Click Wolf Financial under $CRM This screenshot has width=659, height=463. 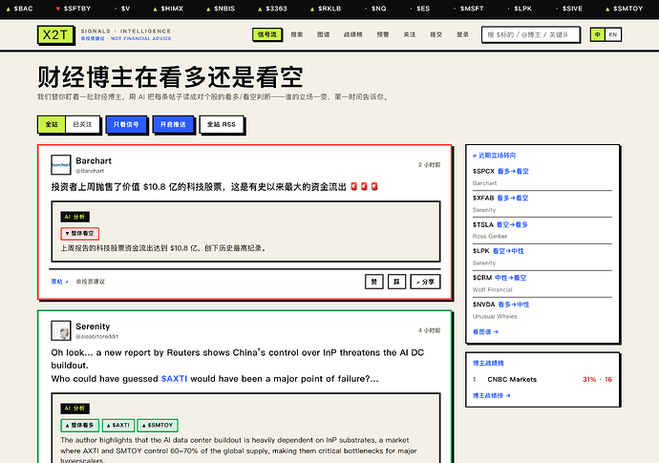click(x=492, y=289)
